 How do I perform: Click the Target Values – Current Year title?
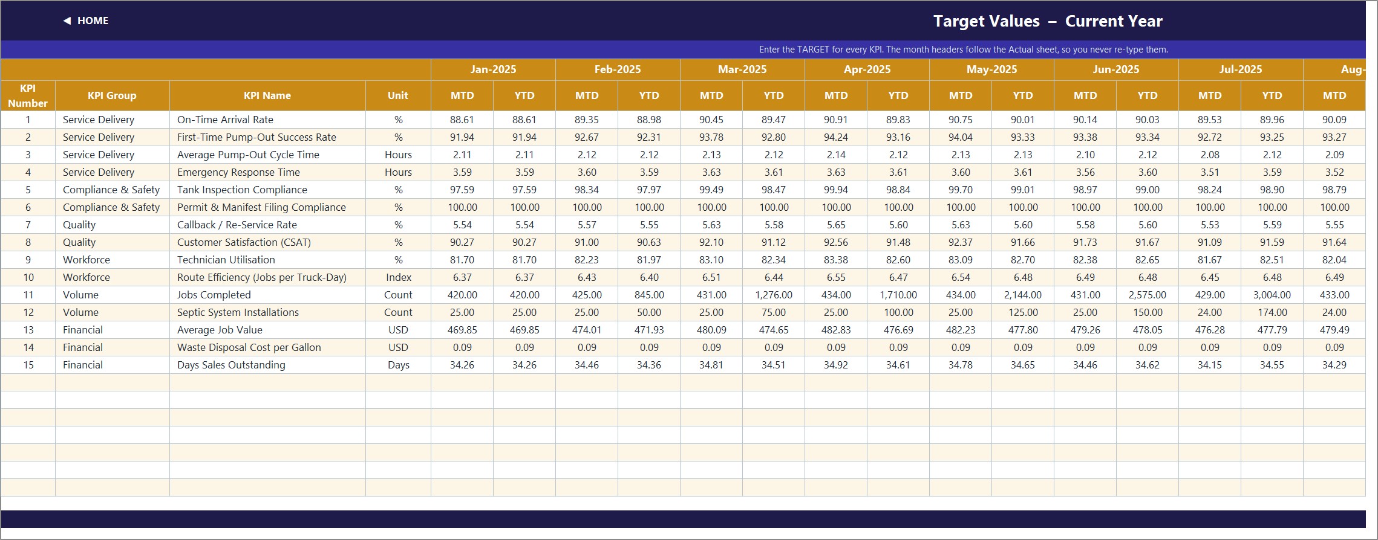(x=1048, y=21)
